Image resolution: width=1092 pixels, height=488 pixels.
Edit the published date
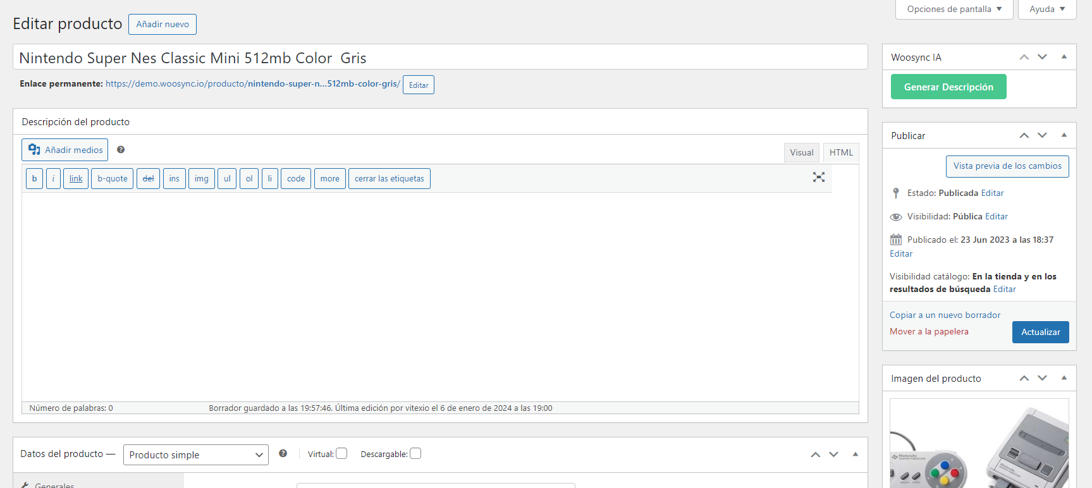click(901, 253)
